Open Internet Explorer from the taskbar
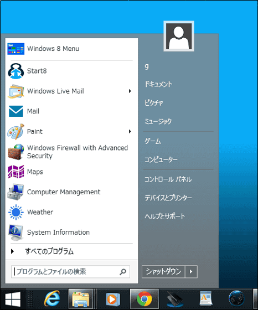This screenshot has height=310, width=258. (x=52, y=299)
